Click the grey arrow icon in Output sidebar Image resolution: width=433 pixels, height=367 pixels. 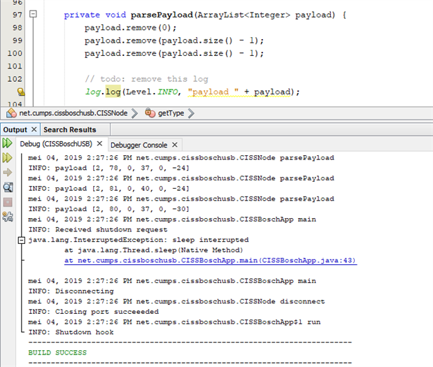[x=8, y=173]
